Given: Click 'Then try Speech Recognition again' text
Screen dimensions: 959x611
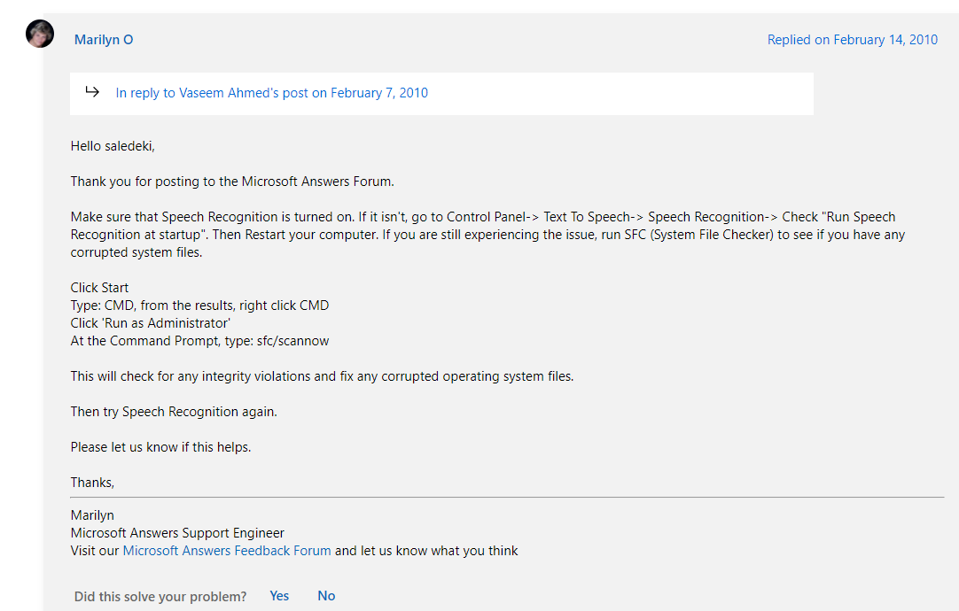Looking at the screenshot, I should click(x=174, y=412).
